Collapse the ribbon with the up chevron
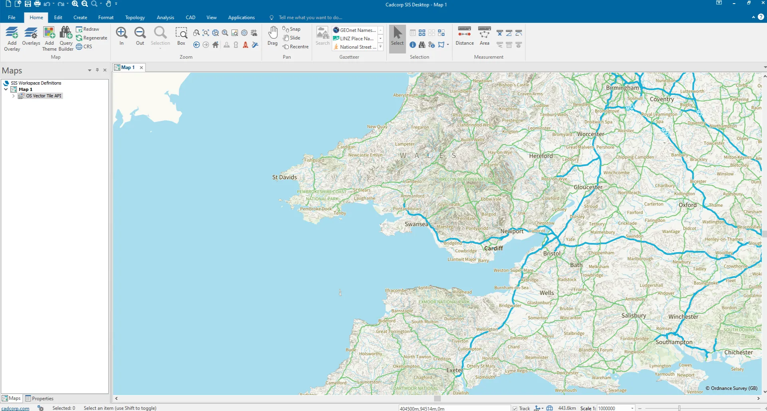This screenshot has height=411, width=767. (753, 17)
